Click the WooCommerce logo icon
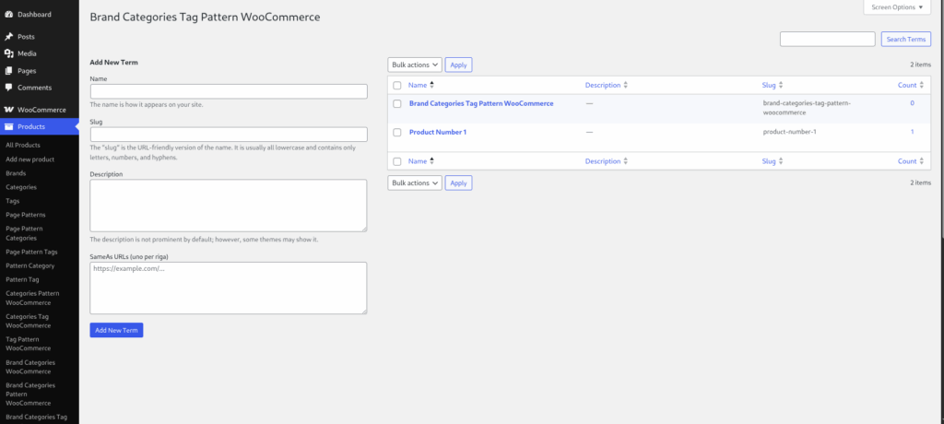 pos(9,110)
